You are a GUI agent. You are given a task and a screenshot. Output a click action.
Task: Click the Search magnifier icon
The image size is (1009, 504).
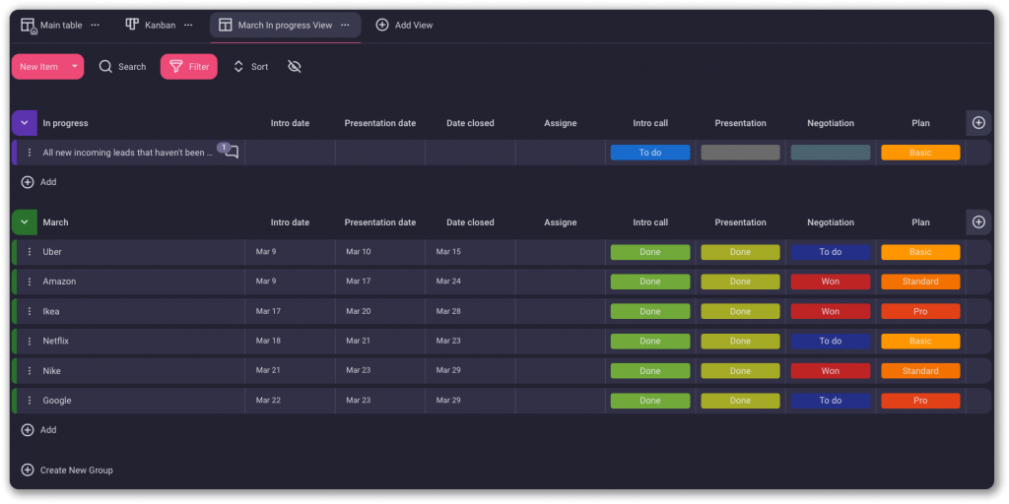pyautogui.click(x=106, y=67)
